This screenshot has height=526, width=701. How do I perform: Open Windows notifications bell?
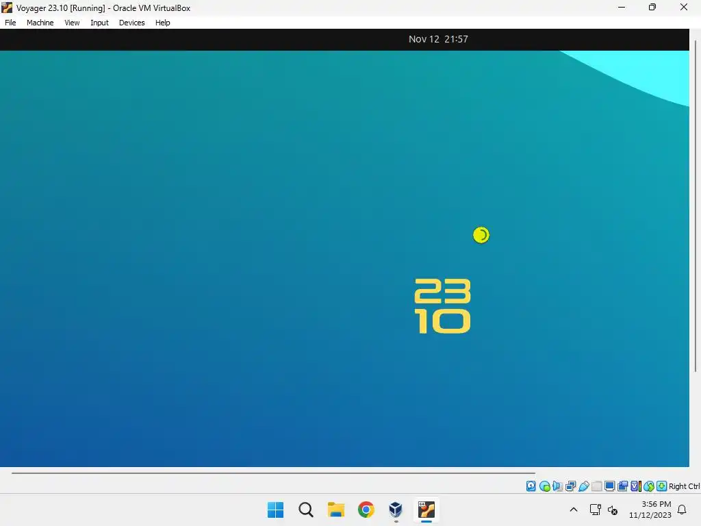(683, 510)
